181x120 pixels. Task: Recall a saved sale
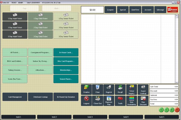pos(120,90)
